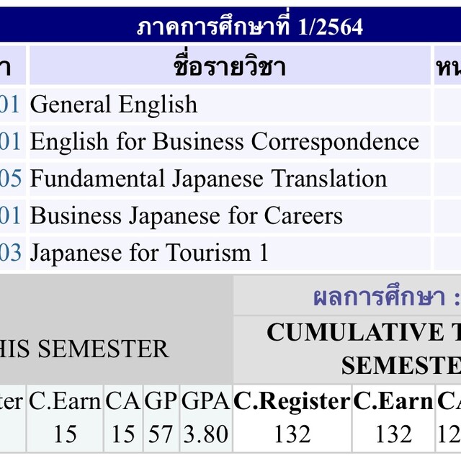Click Japanese for Tourism 1 course name
Viewport: 461px width, 461px height.
tap(149, 253)
